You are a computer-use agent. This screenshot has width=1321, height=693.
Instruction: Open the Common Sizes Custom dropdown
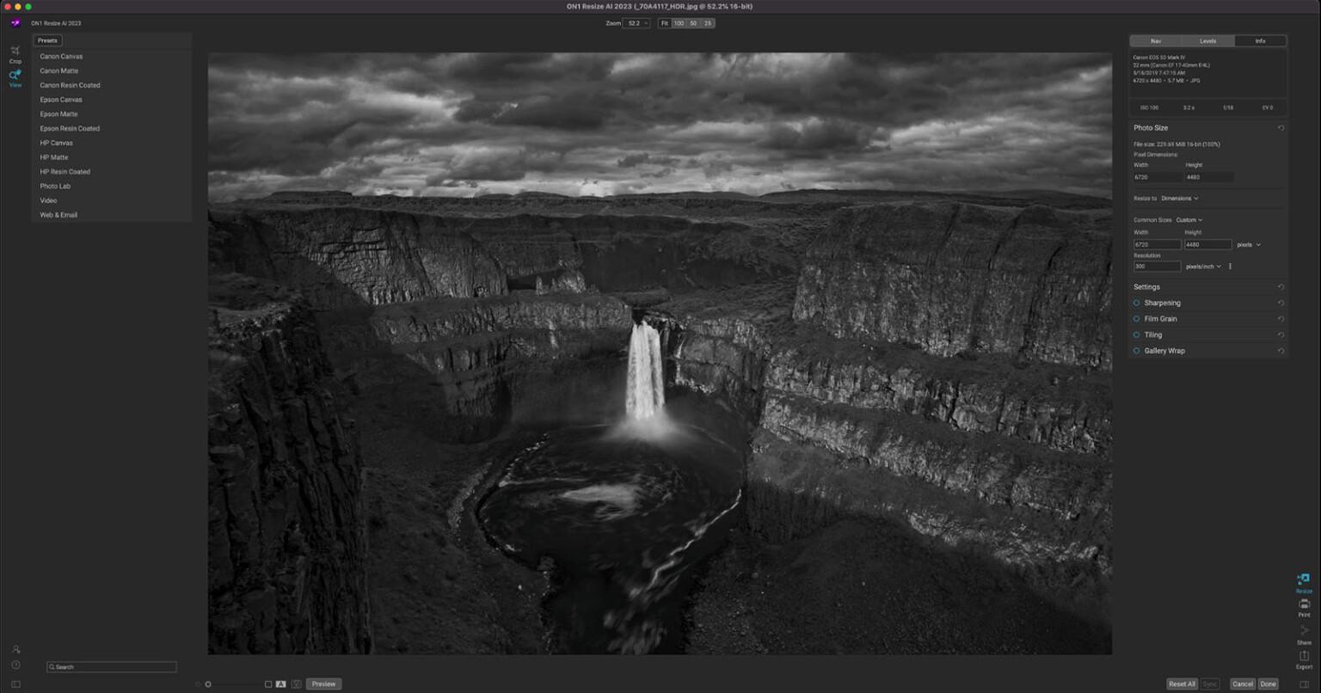click(1189, 220)
